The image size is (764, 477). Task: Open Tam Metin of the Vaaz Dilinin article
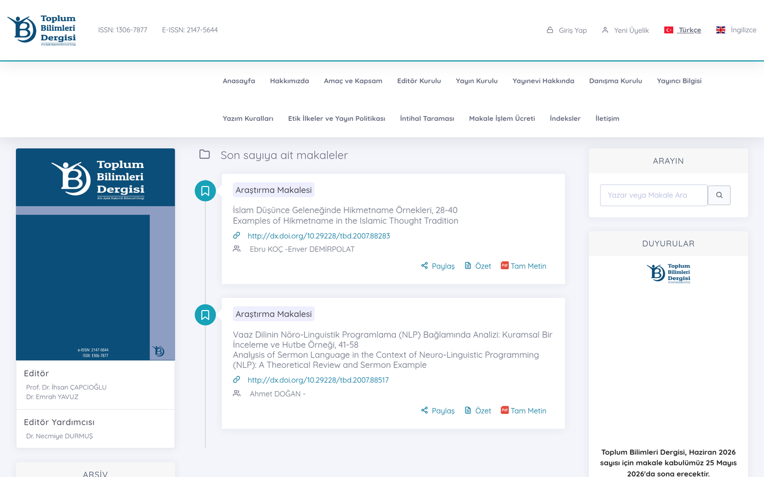(528, 411)
